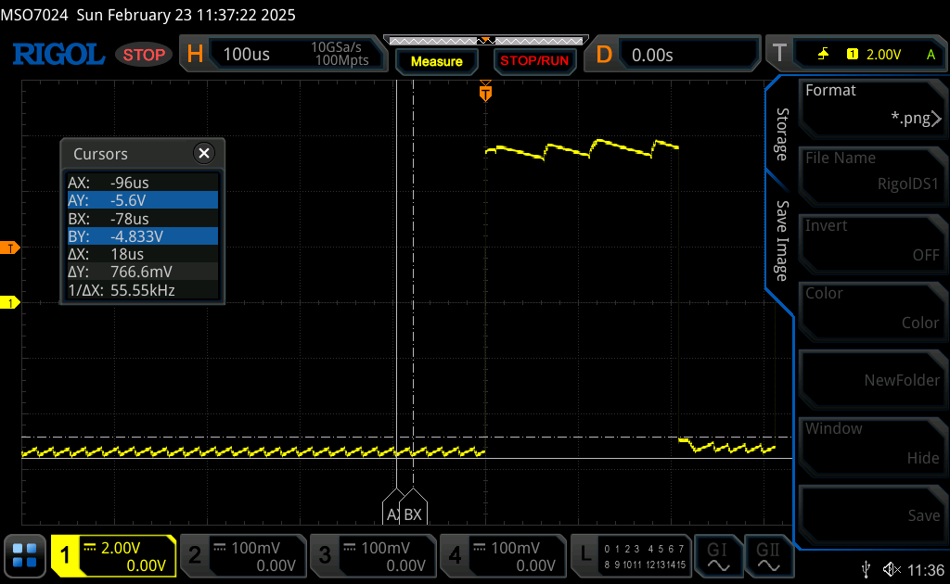
Task: Switch to the Storage tab
Action: 782,134
